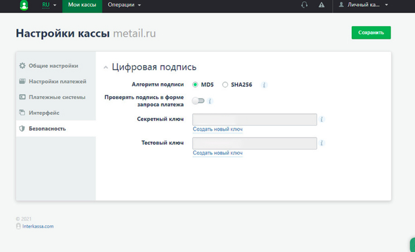Click the card icon beside Настройки платежей
Screen dimensions: 415x252
pos(22,81)
